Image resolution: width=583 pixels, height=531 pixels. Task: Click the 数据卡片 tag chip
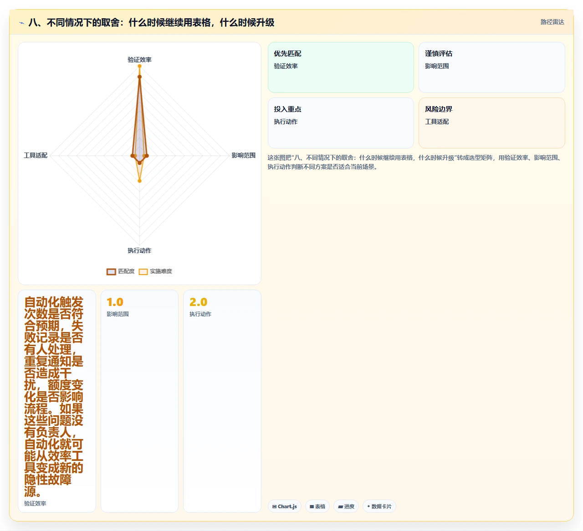point(379,506)
